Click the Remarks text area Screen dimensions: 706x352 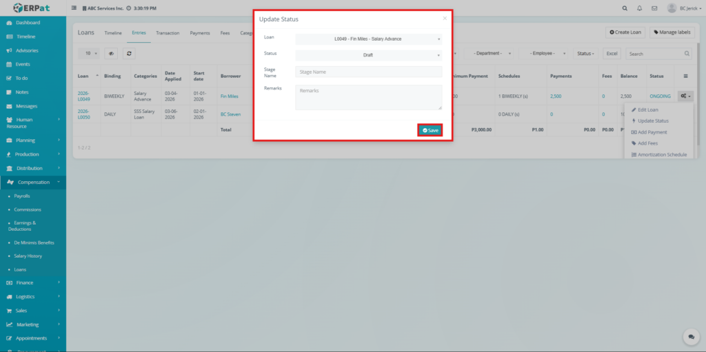(368, 97)
